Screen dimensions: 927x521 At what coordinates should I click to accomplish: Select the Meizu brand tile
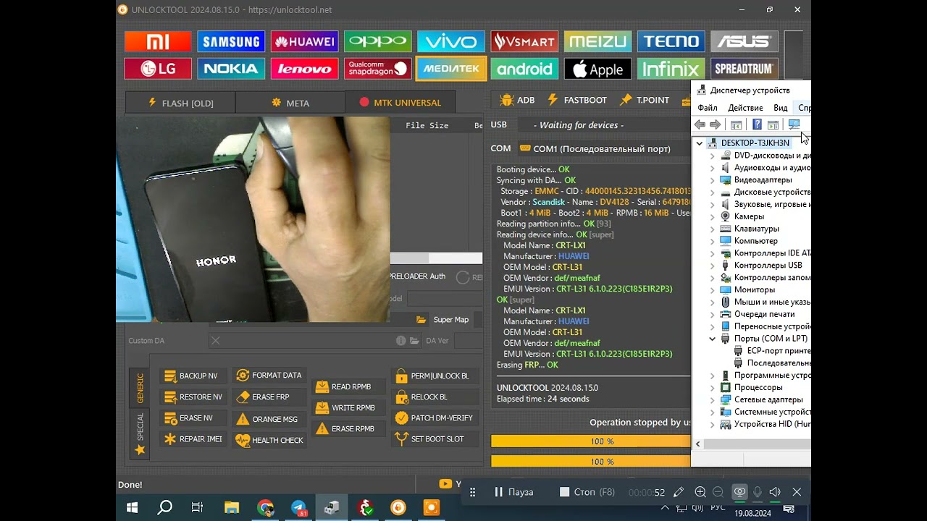[597, 41]
